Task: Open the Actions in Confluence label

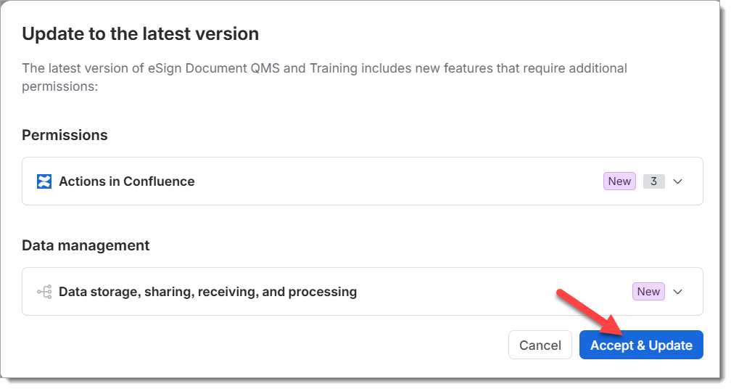Action: pos(126,181)
